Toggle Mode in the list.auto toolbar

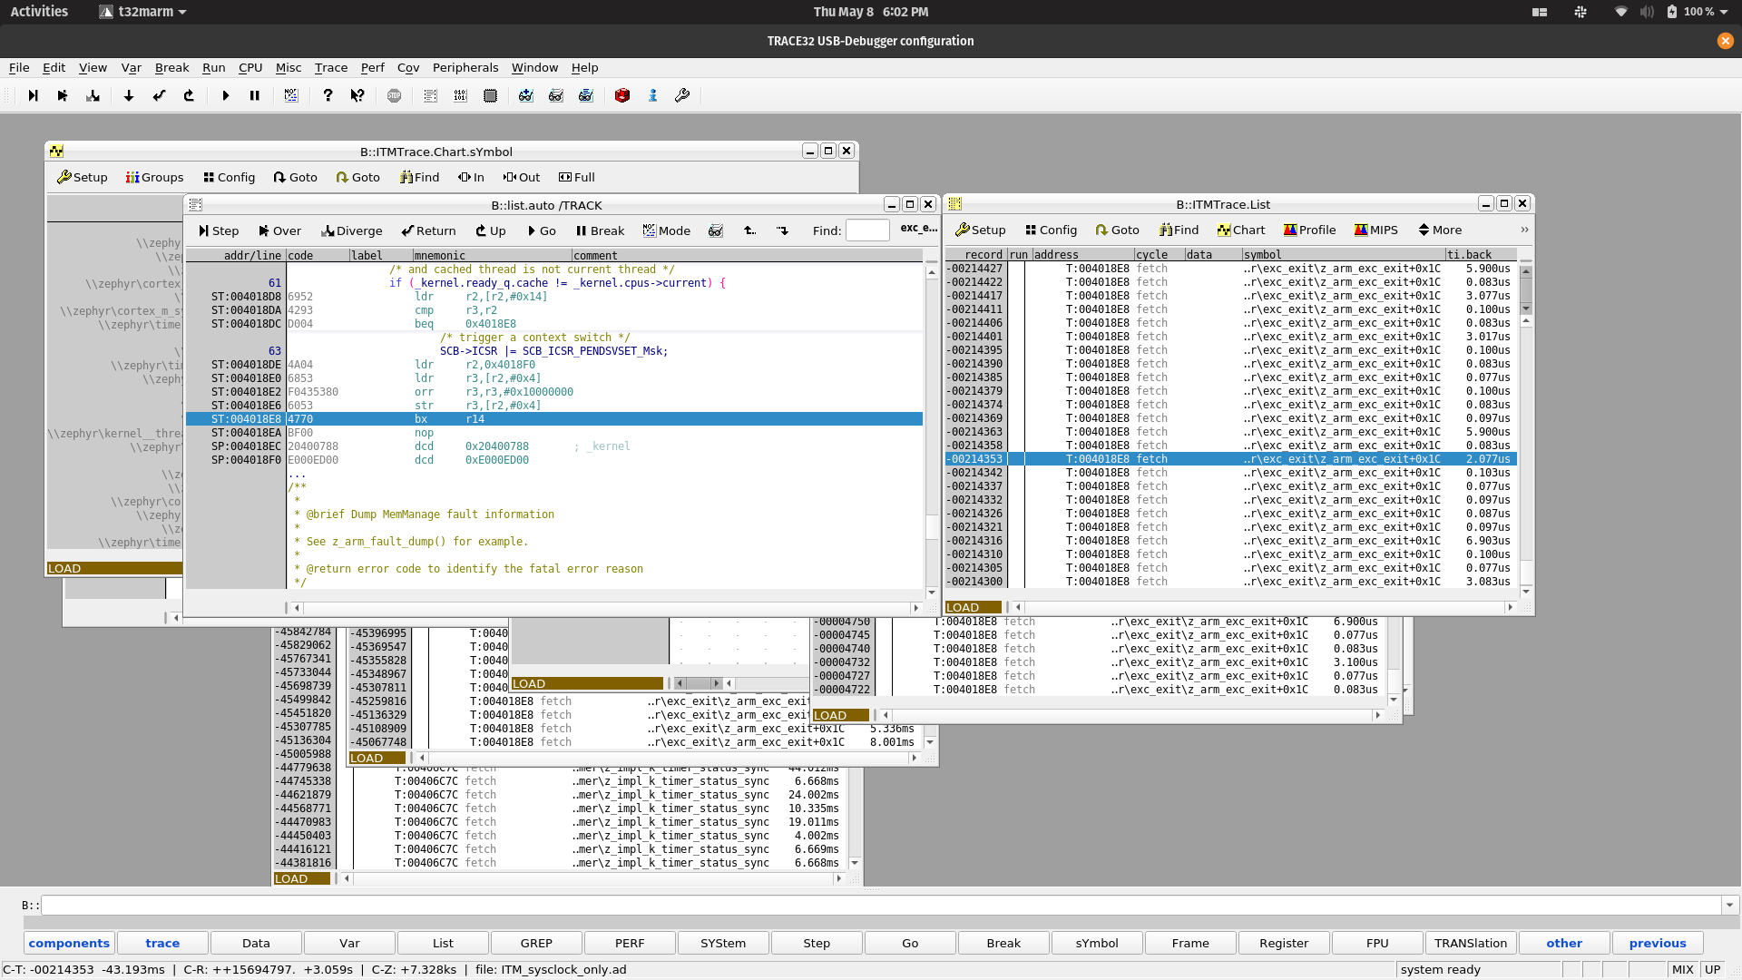pyautogui.click(x=667, y=230)
